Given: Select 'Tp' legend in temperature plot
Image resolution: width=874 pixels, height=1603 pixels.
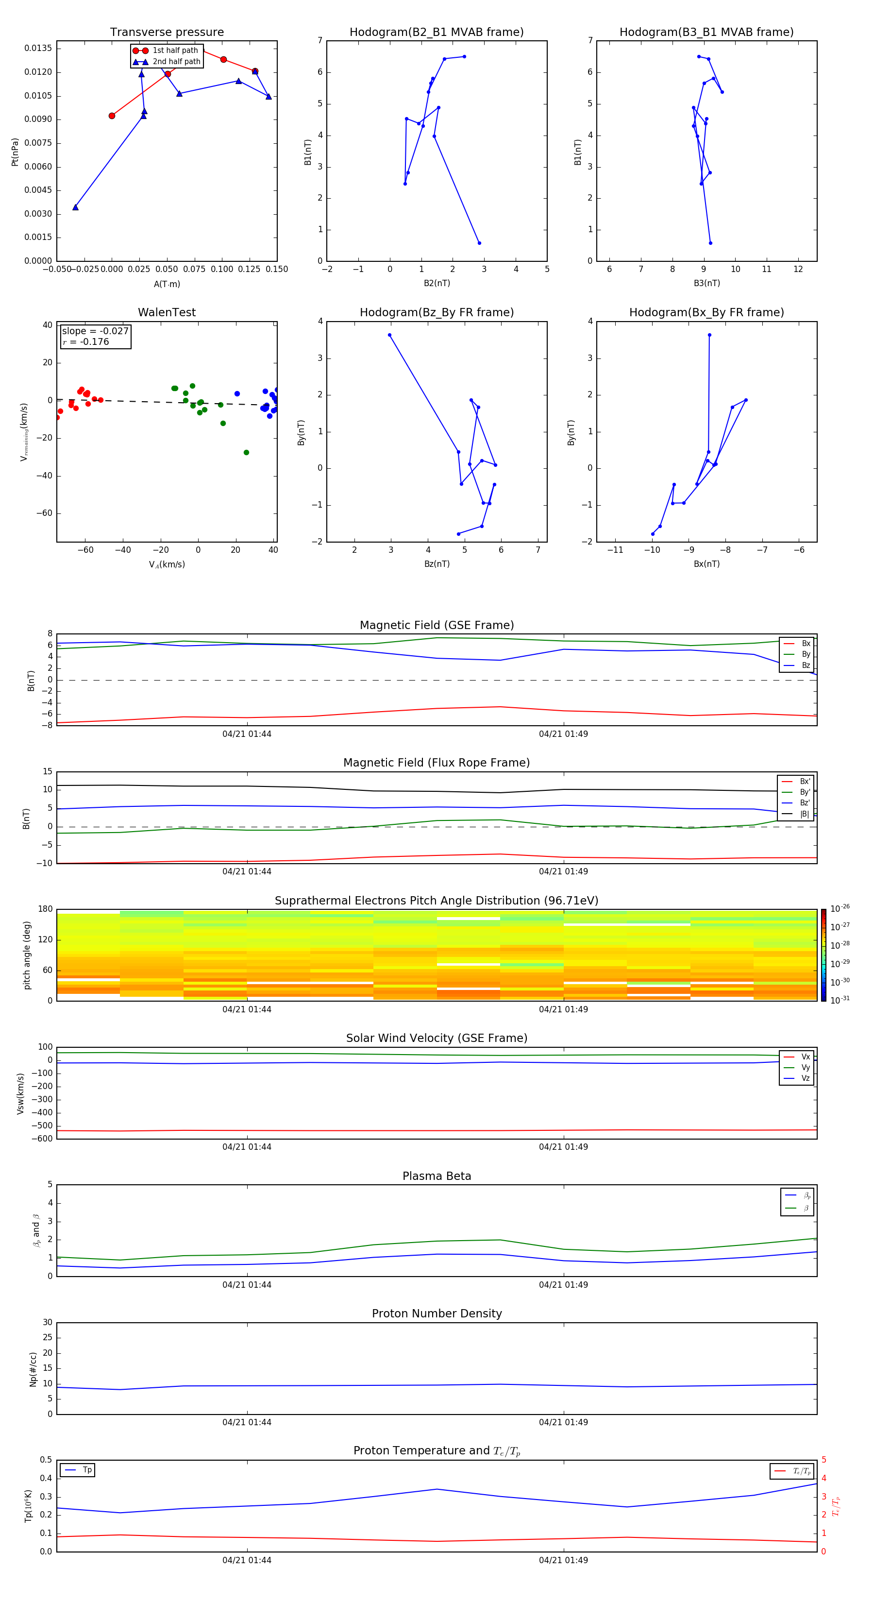Looking at the screenshot, I should coord(78,1470).
